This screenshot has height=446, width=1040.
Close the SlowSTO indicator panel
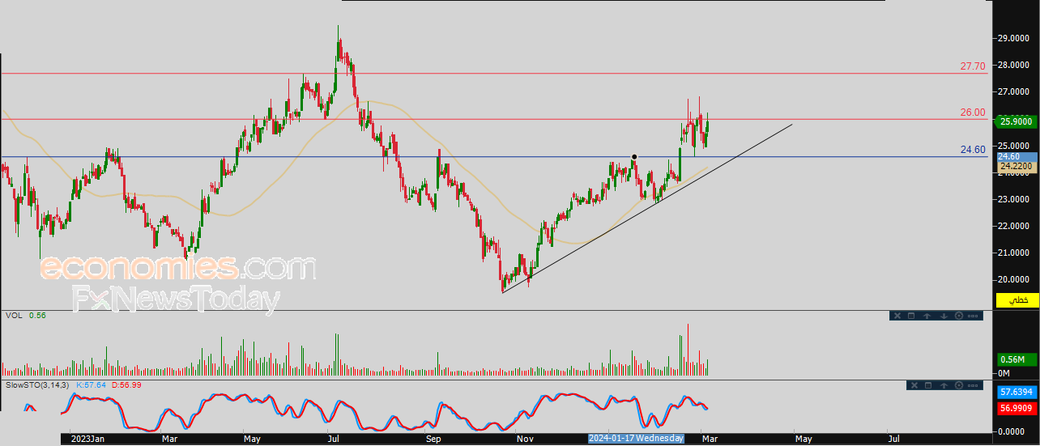[x=914, y=385]
